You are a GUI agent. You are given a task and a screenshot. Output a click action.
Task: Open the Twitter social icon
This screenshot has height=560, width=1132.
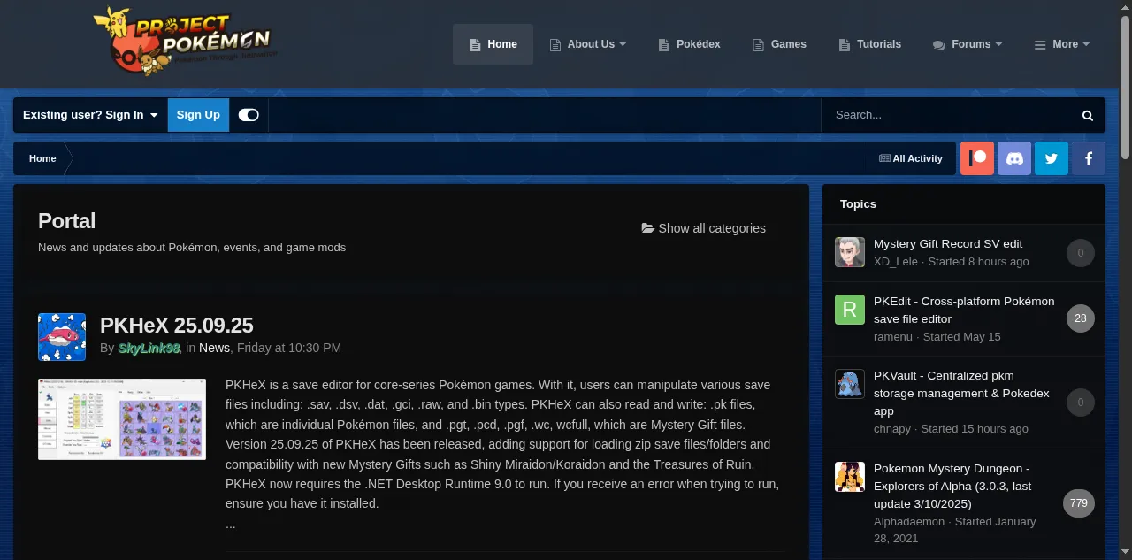(1052, 158)
